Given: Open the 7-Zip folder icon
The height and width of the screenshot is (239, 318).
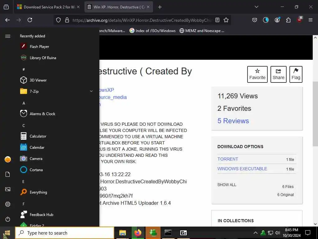Looking at the screenshot, I should (x=24, y=91).
